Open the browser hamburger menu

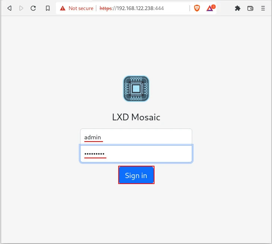pyautogui.click(x=263, y=8)
